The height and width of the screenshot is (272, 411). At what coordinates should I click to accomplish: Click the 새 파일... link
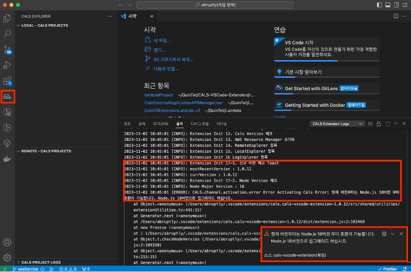coord(158,40)
